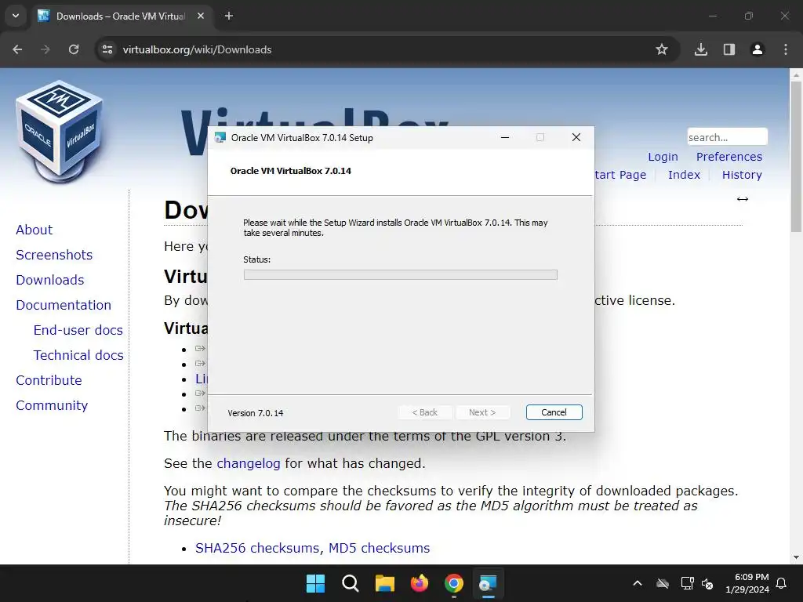Switch to the VirtualBox installer taskbar icon

[488, 583]
